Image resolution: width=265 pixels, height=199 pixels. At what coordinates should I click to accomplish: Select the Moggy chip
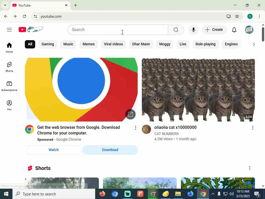165,44
